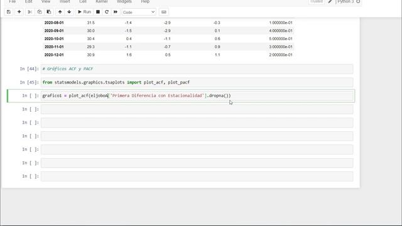Paste cells below using the paste icon
The image size is (402, 226).
[49, 12]
